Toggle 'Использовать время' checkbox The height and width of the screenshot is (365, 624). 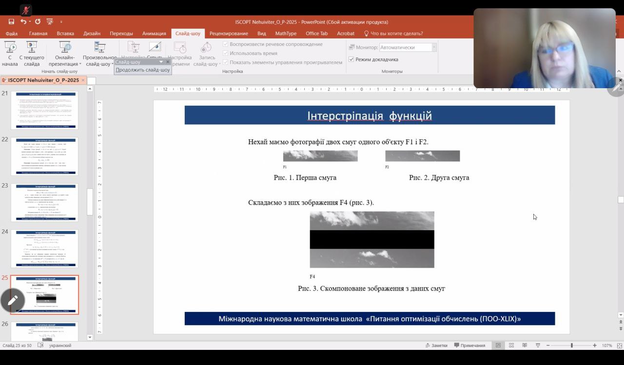tap(226, 53)
